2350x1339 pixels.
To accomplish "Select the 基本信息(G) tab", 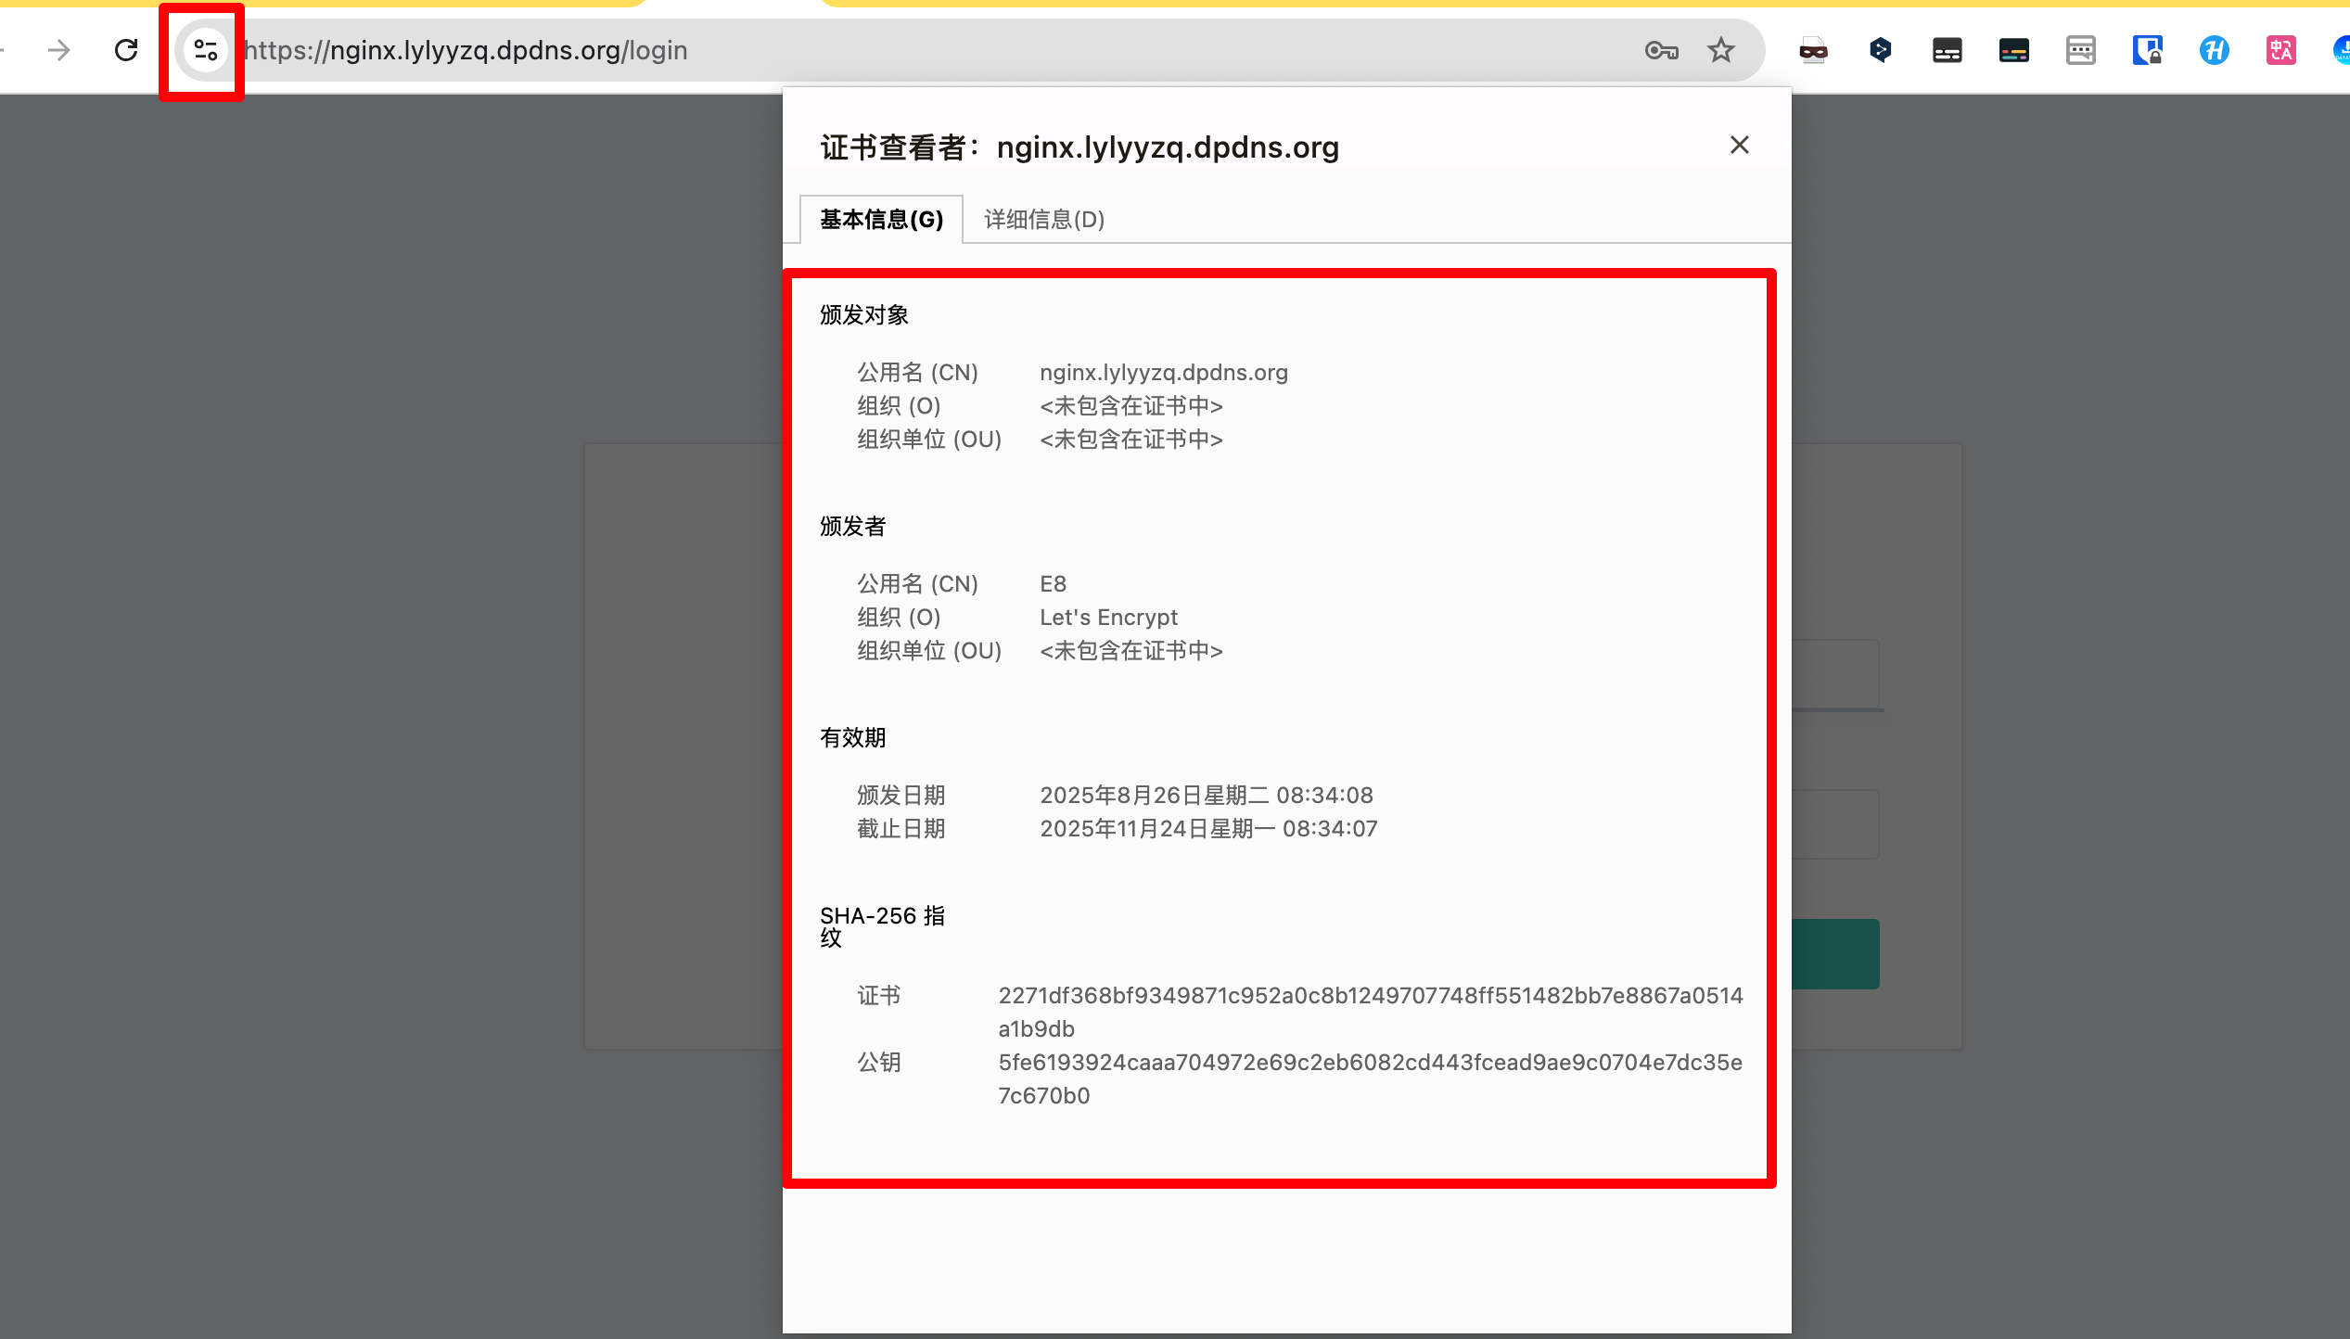I will (x=881, y=220).
